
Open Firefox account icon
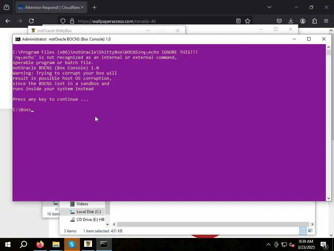(x=303, y=21)
